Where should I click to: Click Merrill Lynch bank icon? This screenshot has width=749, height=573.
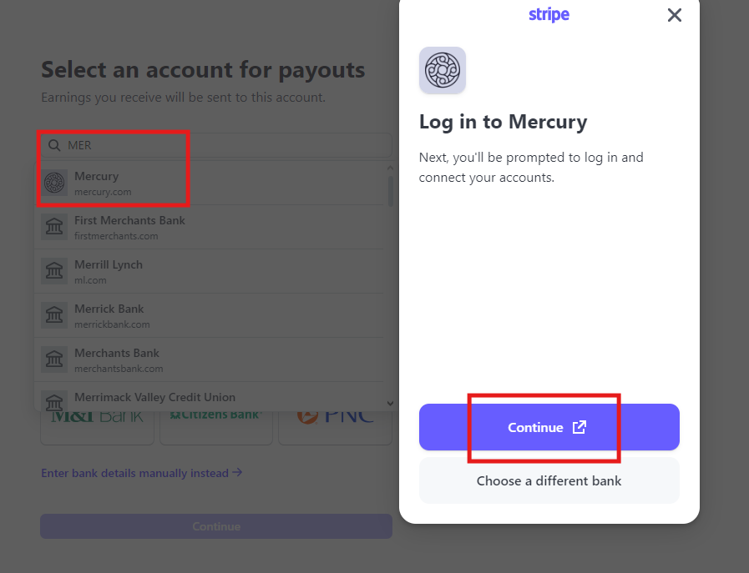(55, 271)
